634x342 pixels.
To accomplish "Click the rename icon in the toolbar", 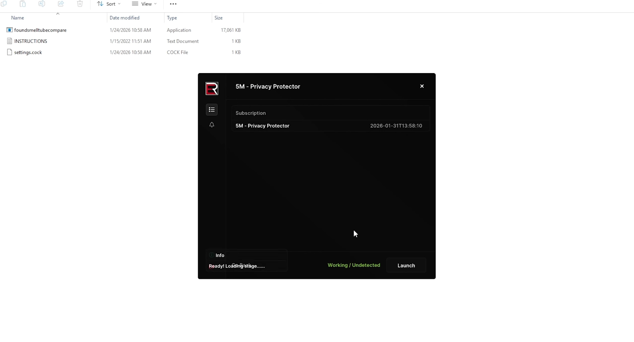I will (x=42, y=4).
